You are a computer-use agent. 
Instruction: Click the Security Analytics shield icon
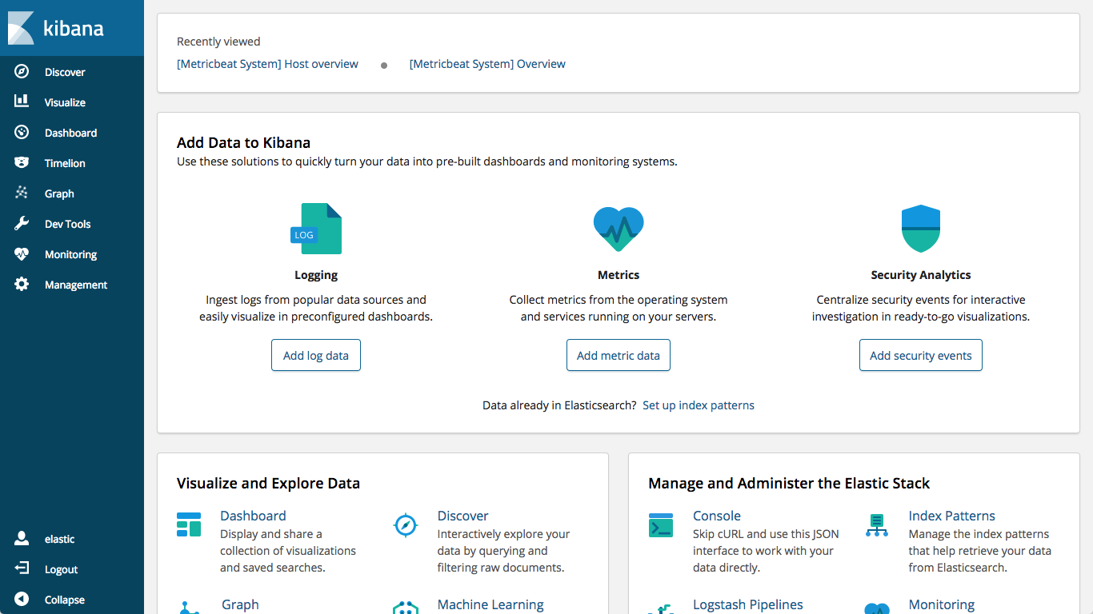coord(921,229)
